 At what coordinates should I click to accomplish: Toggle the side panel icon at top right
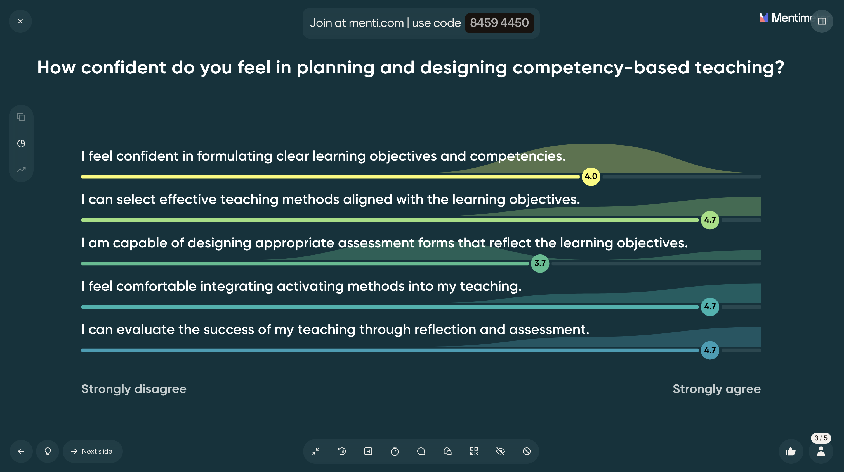822,21
